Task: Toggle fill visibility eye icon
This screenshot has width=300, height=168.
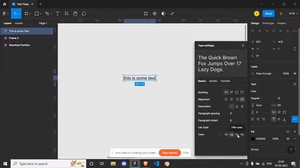Action: coord(288,139)
